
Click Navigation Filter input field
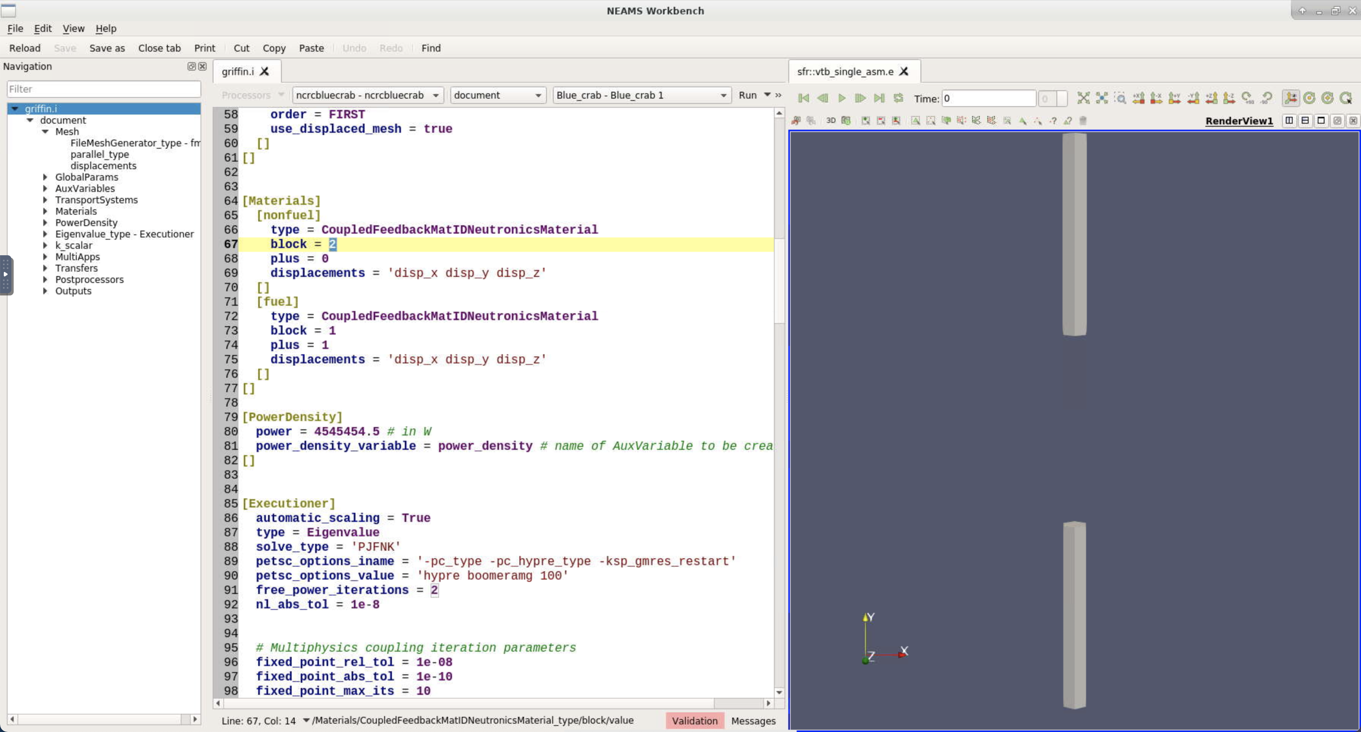104,89
